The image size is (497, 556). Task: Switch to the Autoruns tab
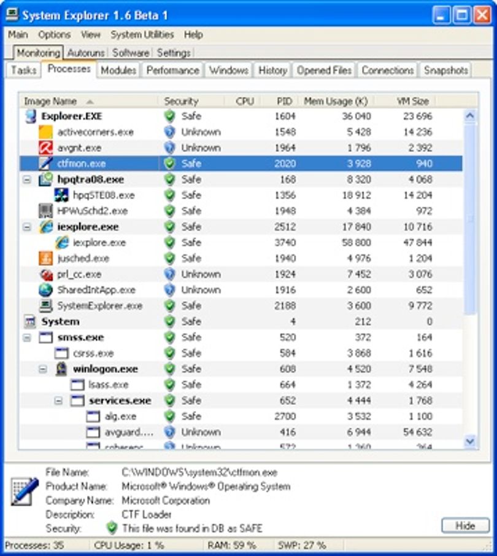pyautogui.click(x=86, y=53)
